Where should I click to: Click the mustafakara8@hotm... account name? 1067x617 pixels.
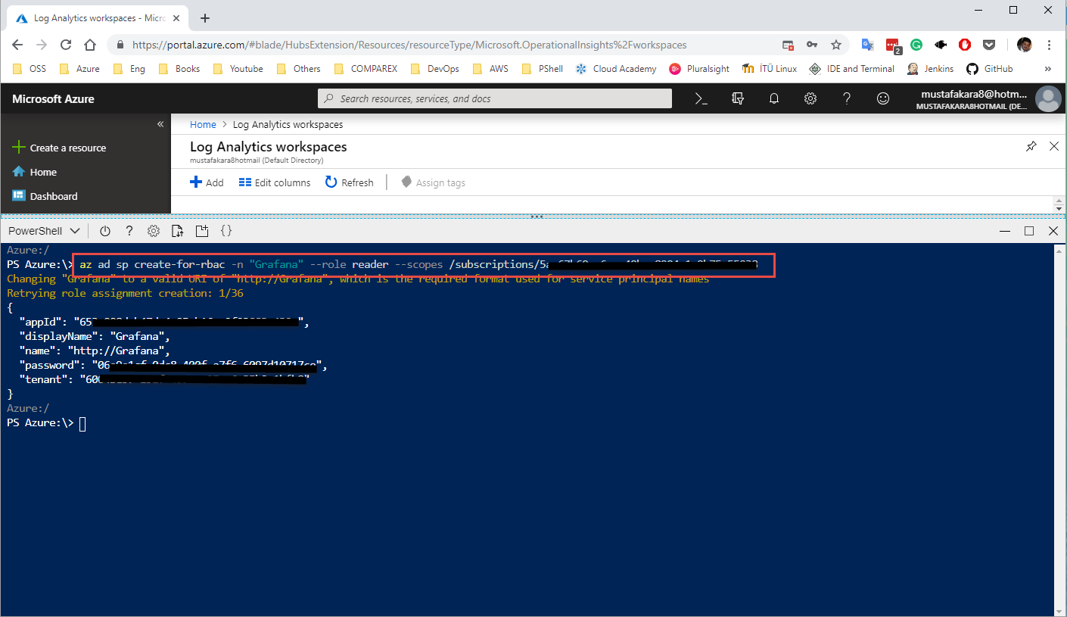(x=974, y=95)
